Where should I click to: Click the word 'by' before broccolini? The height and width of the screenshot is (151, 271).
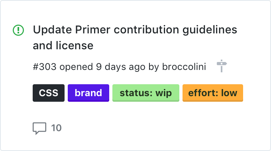point(154,67)
